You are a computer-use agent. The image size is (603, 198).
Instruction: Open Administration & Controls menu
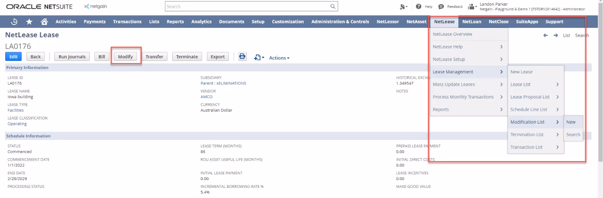[x=340, y=22]
